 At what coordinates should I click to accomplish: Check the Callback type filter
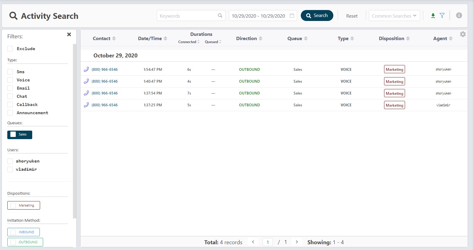pyautogui.click(x=10, y=104)
